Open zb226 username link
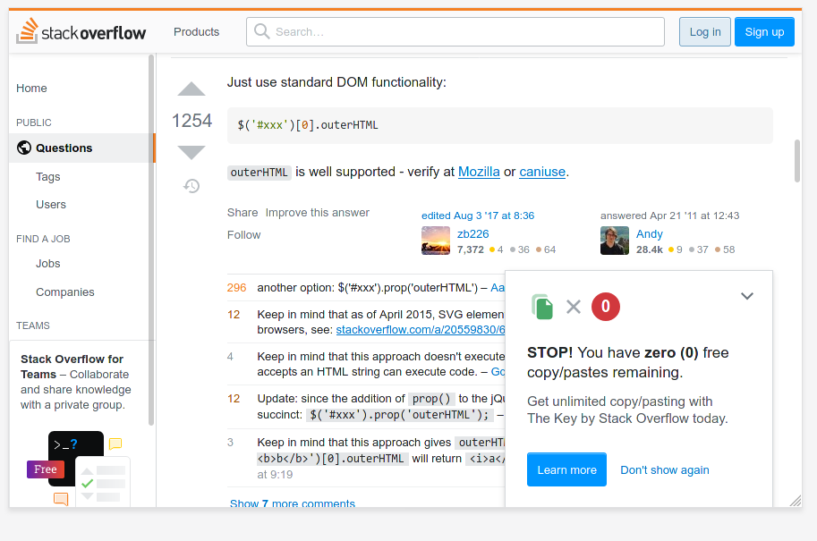 pos(473,233)
